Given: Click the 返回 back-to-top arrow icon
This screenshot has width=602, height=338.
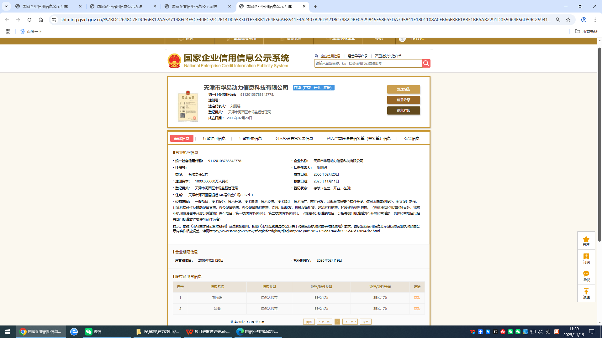Looking at the screenshot, I should coord(586,293).
